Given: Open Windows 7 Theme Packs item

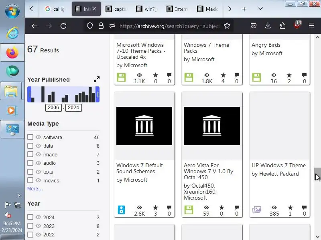Looking at the screenshot, I should pyautogui.click(x=206, y=48).
